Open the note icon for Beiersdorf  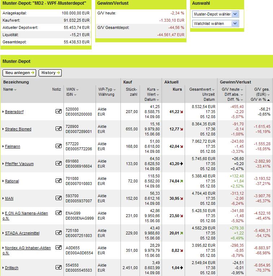pos(58,111)
